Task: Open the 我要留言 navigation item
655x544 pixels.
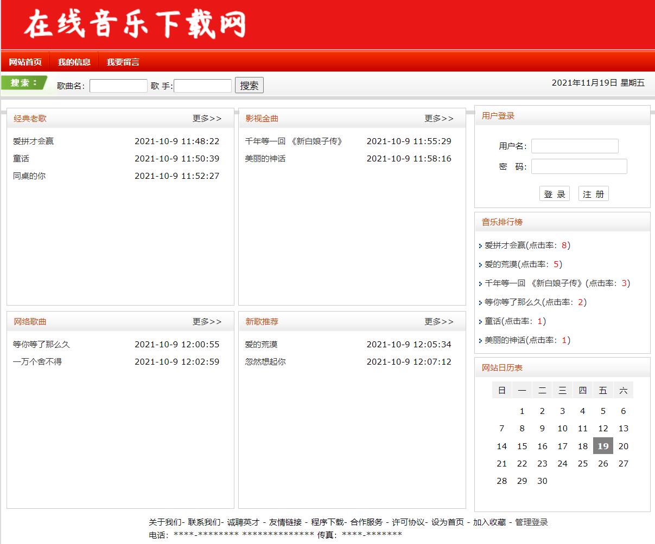Action: click(124, 61)
